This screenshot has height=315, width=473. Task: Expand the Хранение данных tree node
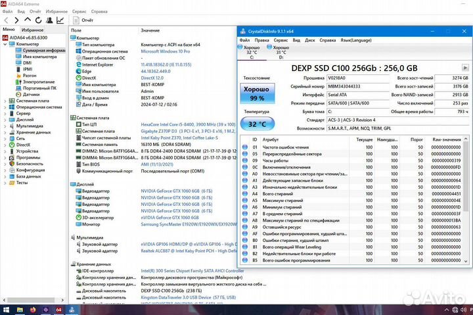[x=5, y=132]
